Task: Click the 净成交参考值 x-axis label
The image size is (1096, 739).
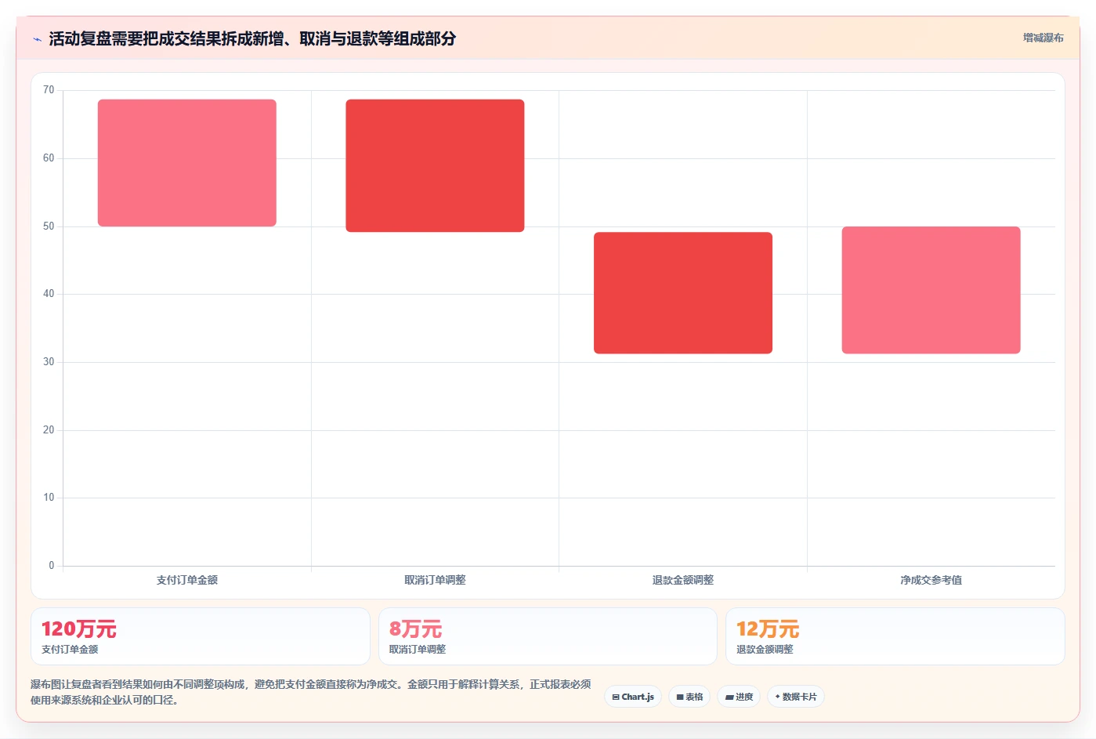Action: (x=931, y=580)
